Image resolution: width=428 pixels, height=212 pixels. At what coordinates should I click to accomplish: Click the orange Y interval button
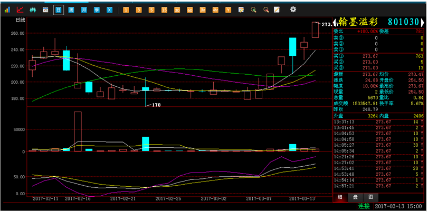[x=228, y=10]
